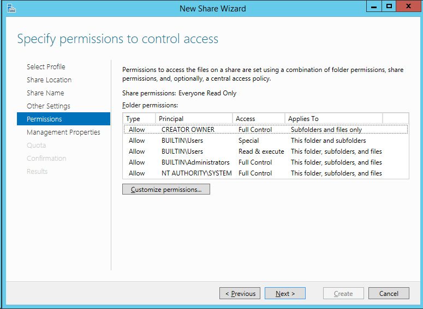Select the CREATOR OWNER permission row
Viewport: 423px width, 309px height.
point(266,129)
